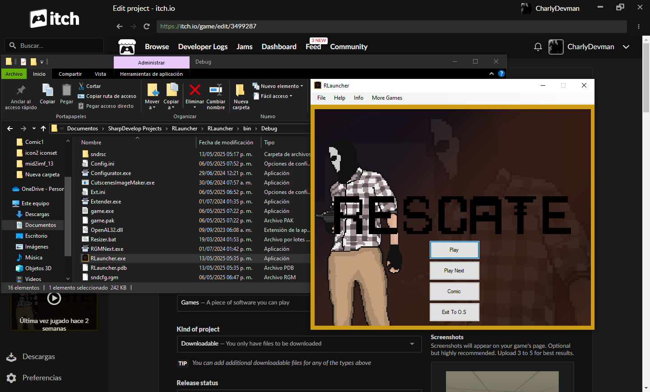Open the Developer Logs link
Image resolution: width=650 pixels, height=392 pixels.
pyautogui.click(x=203, y=47)
